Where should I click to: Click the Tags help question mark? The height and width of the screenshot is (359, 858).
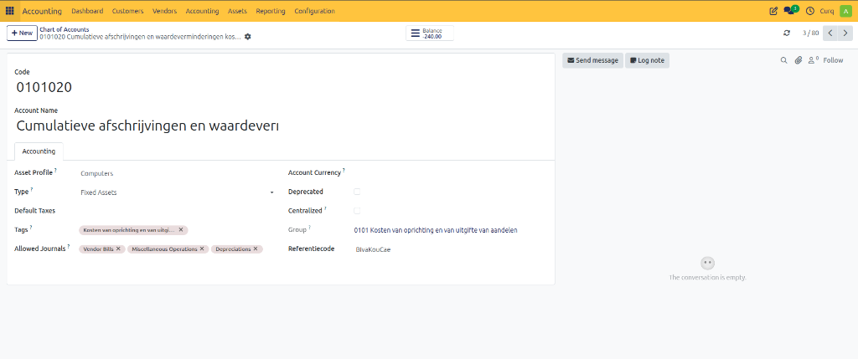click(x=31, y=227)
